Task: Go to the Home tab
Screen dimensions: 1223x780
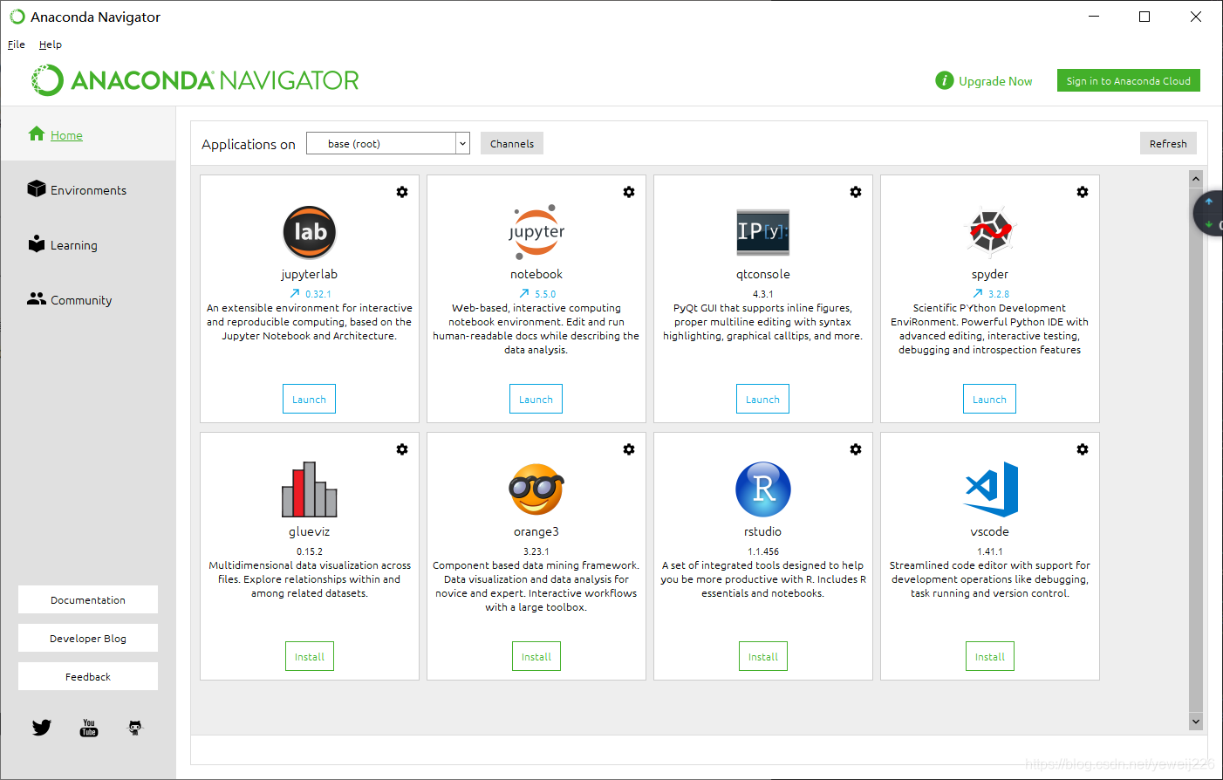Action: point(88,134)
